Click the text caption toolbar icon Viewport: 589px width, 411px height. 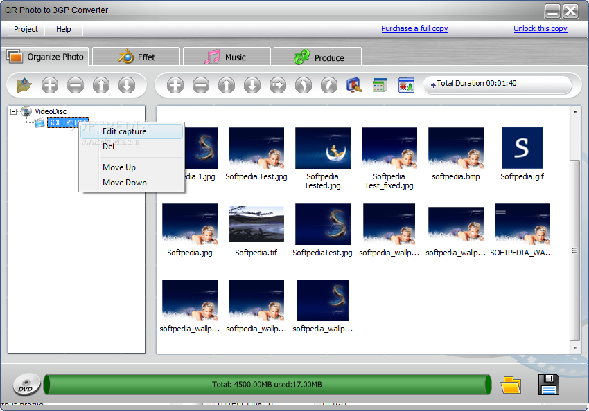[x=406, y=85]
